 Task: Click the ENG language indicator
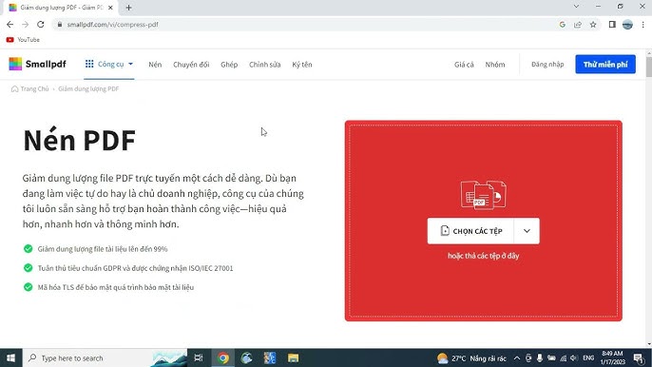click(x=588, y=358)
